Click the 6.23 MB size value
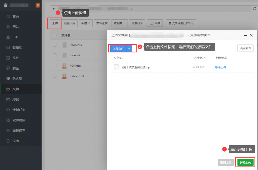 (x=199, y=67)
